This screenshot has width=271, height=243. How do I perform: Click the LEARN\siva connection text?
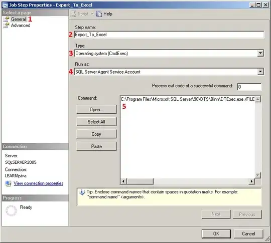16,176
